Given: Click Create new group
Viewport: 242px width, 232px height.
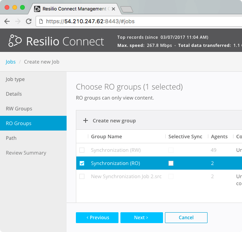Looking at the screenshot, I should point(114,120).
